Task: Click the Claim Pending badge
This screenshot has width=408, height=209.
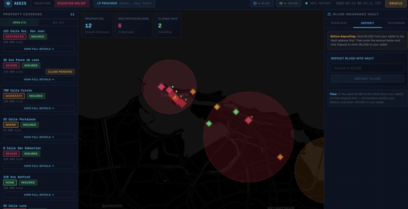Action: (x=60, y=72)
